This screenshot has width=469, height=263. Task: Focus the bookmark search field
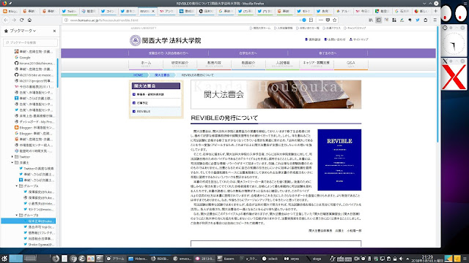click(30, 42)
